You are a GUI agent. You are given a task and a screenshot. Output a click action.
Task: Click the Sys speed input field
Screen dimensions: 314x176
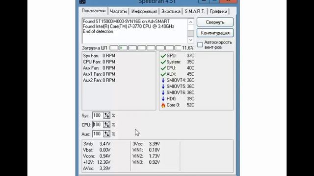pyautogui.click(x=98, y=115)
